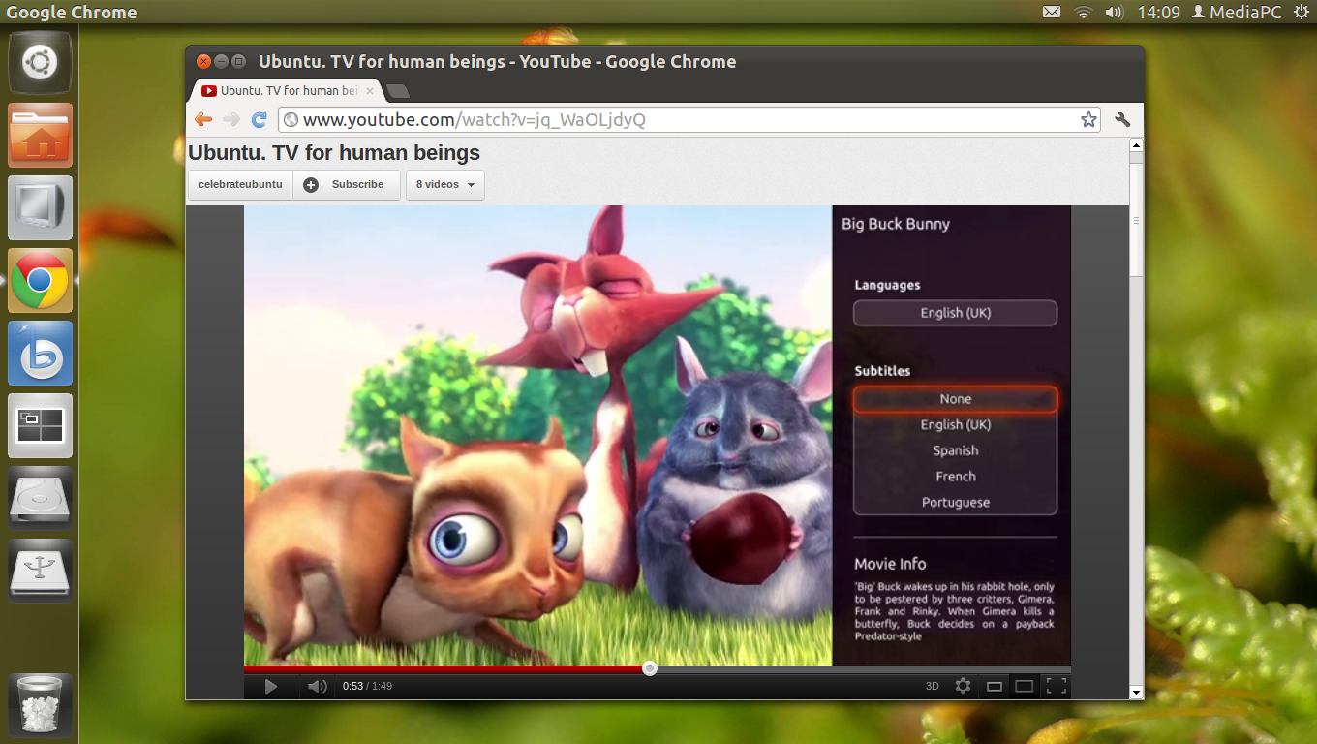The height and width of the screenshot is (744, 1317).
Task: Open a new Chrome tab
Action: click(397, 91)
